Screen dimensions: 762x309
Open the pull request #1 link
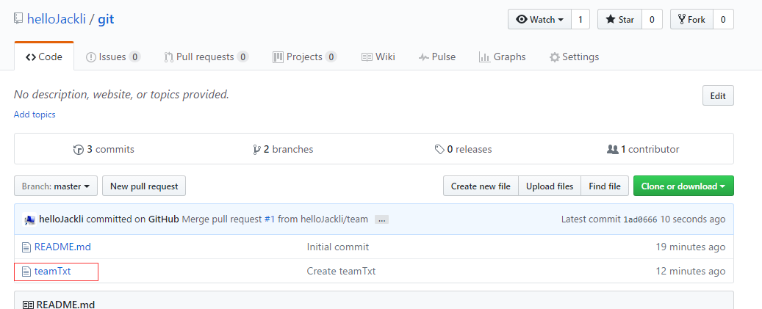pos(269,219)
